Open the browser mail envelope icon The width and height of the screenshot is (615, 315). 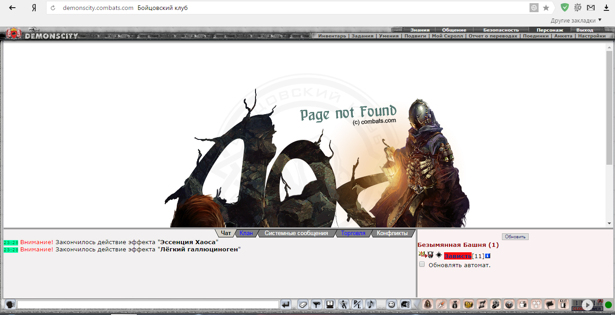591,8
